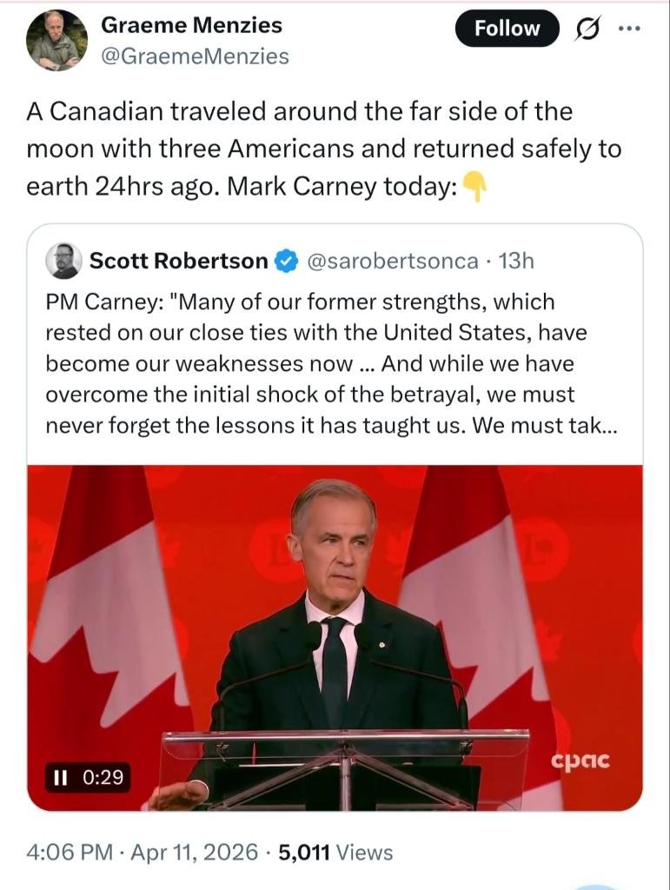Click the @GraemeMenzies handle

click(x=195, y=56)
